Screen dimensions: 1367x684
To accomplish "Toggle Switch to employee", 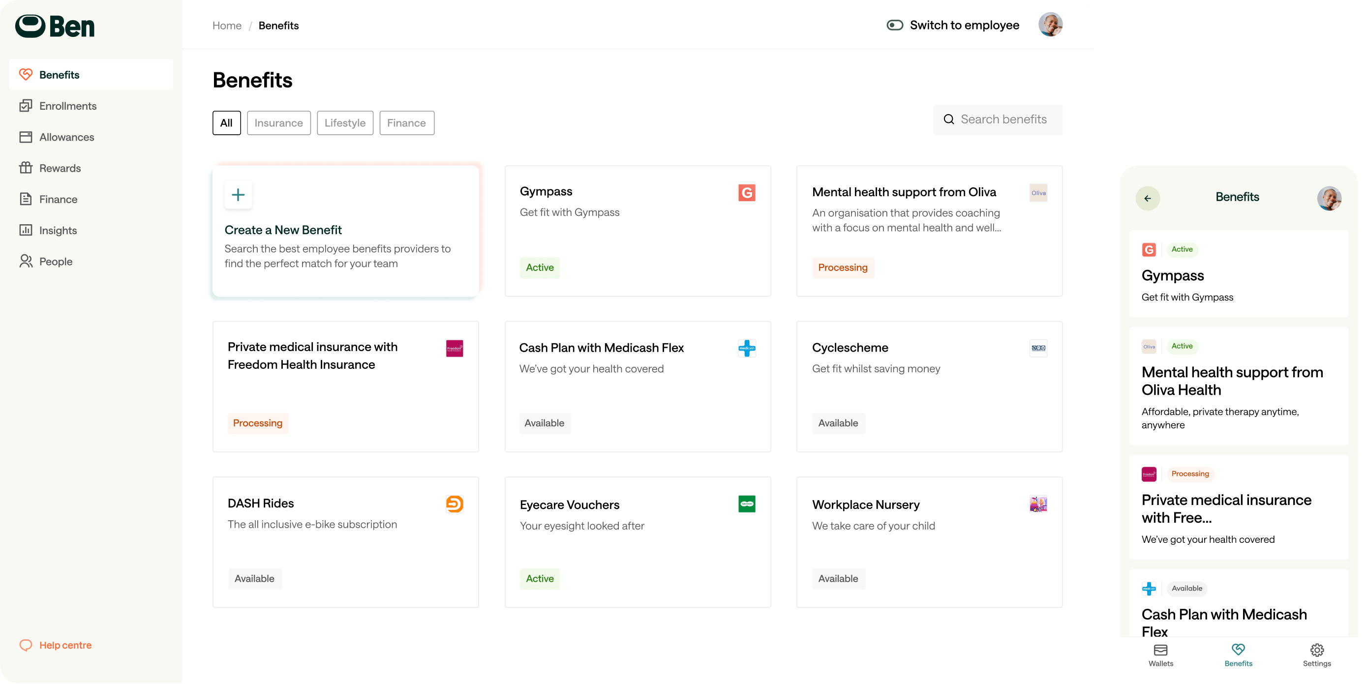I will 895,25.
